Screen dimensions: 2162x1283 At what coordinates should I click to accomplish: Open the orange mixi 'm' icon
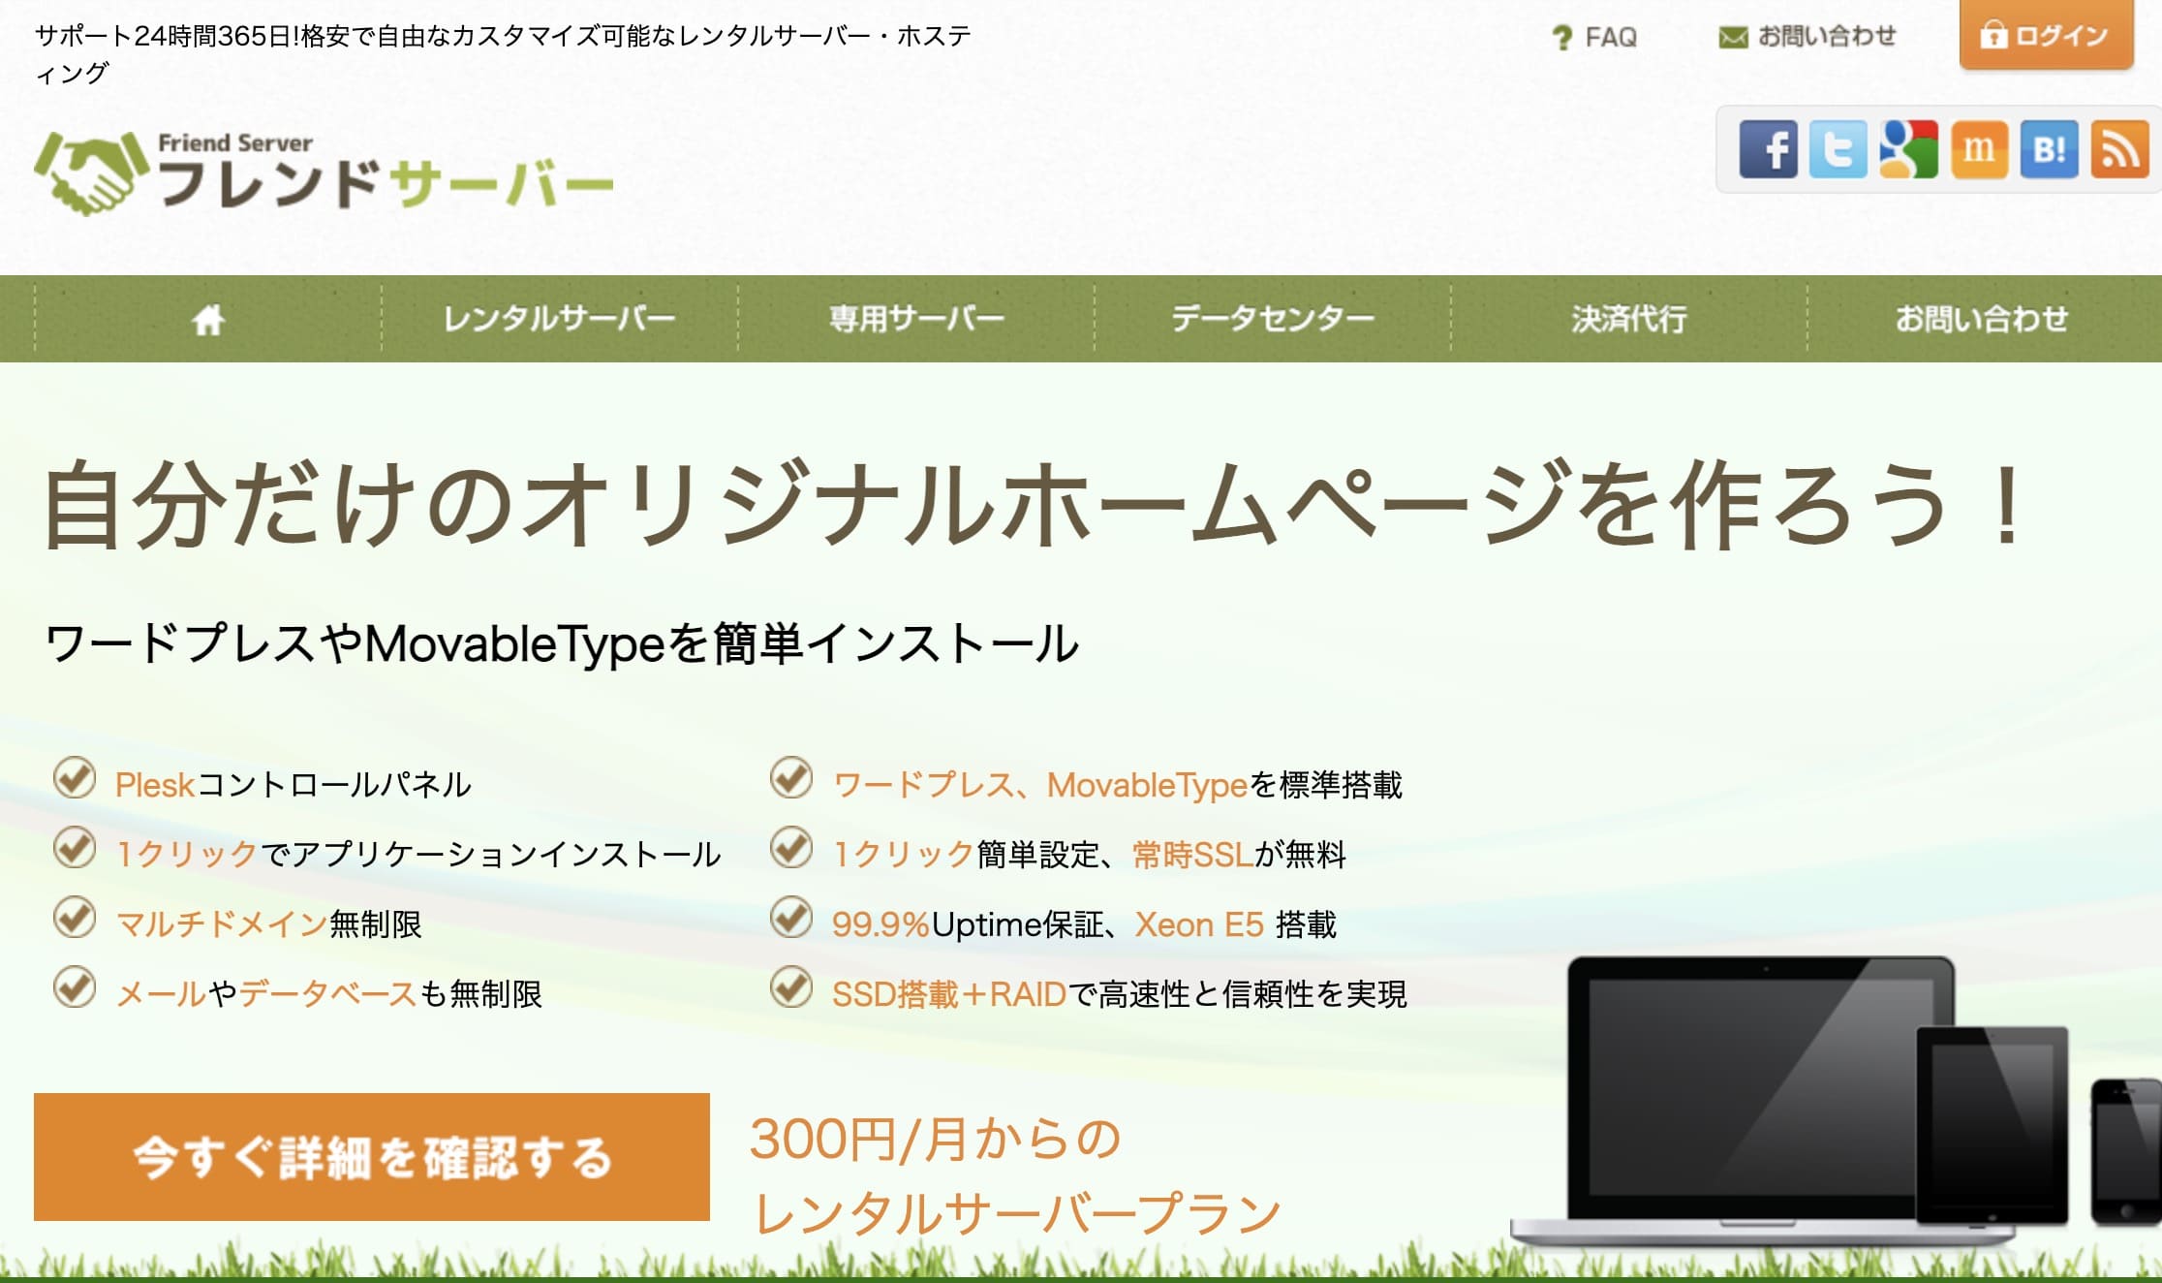point(1979,149)
